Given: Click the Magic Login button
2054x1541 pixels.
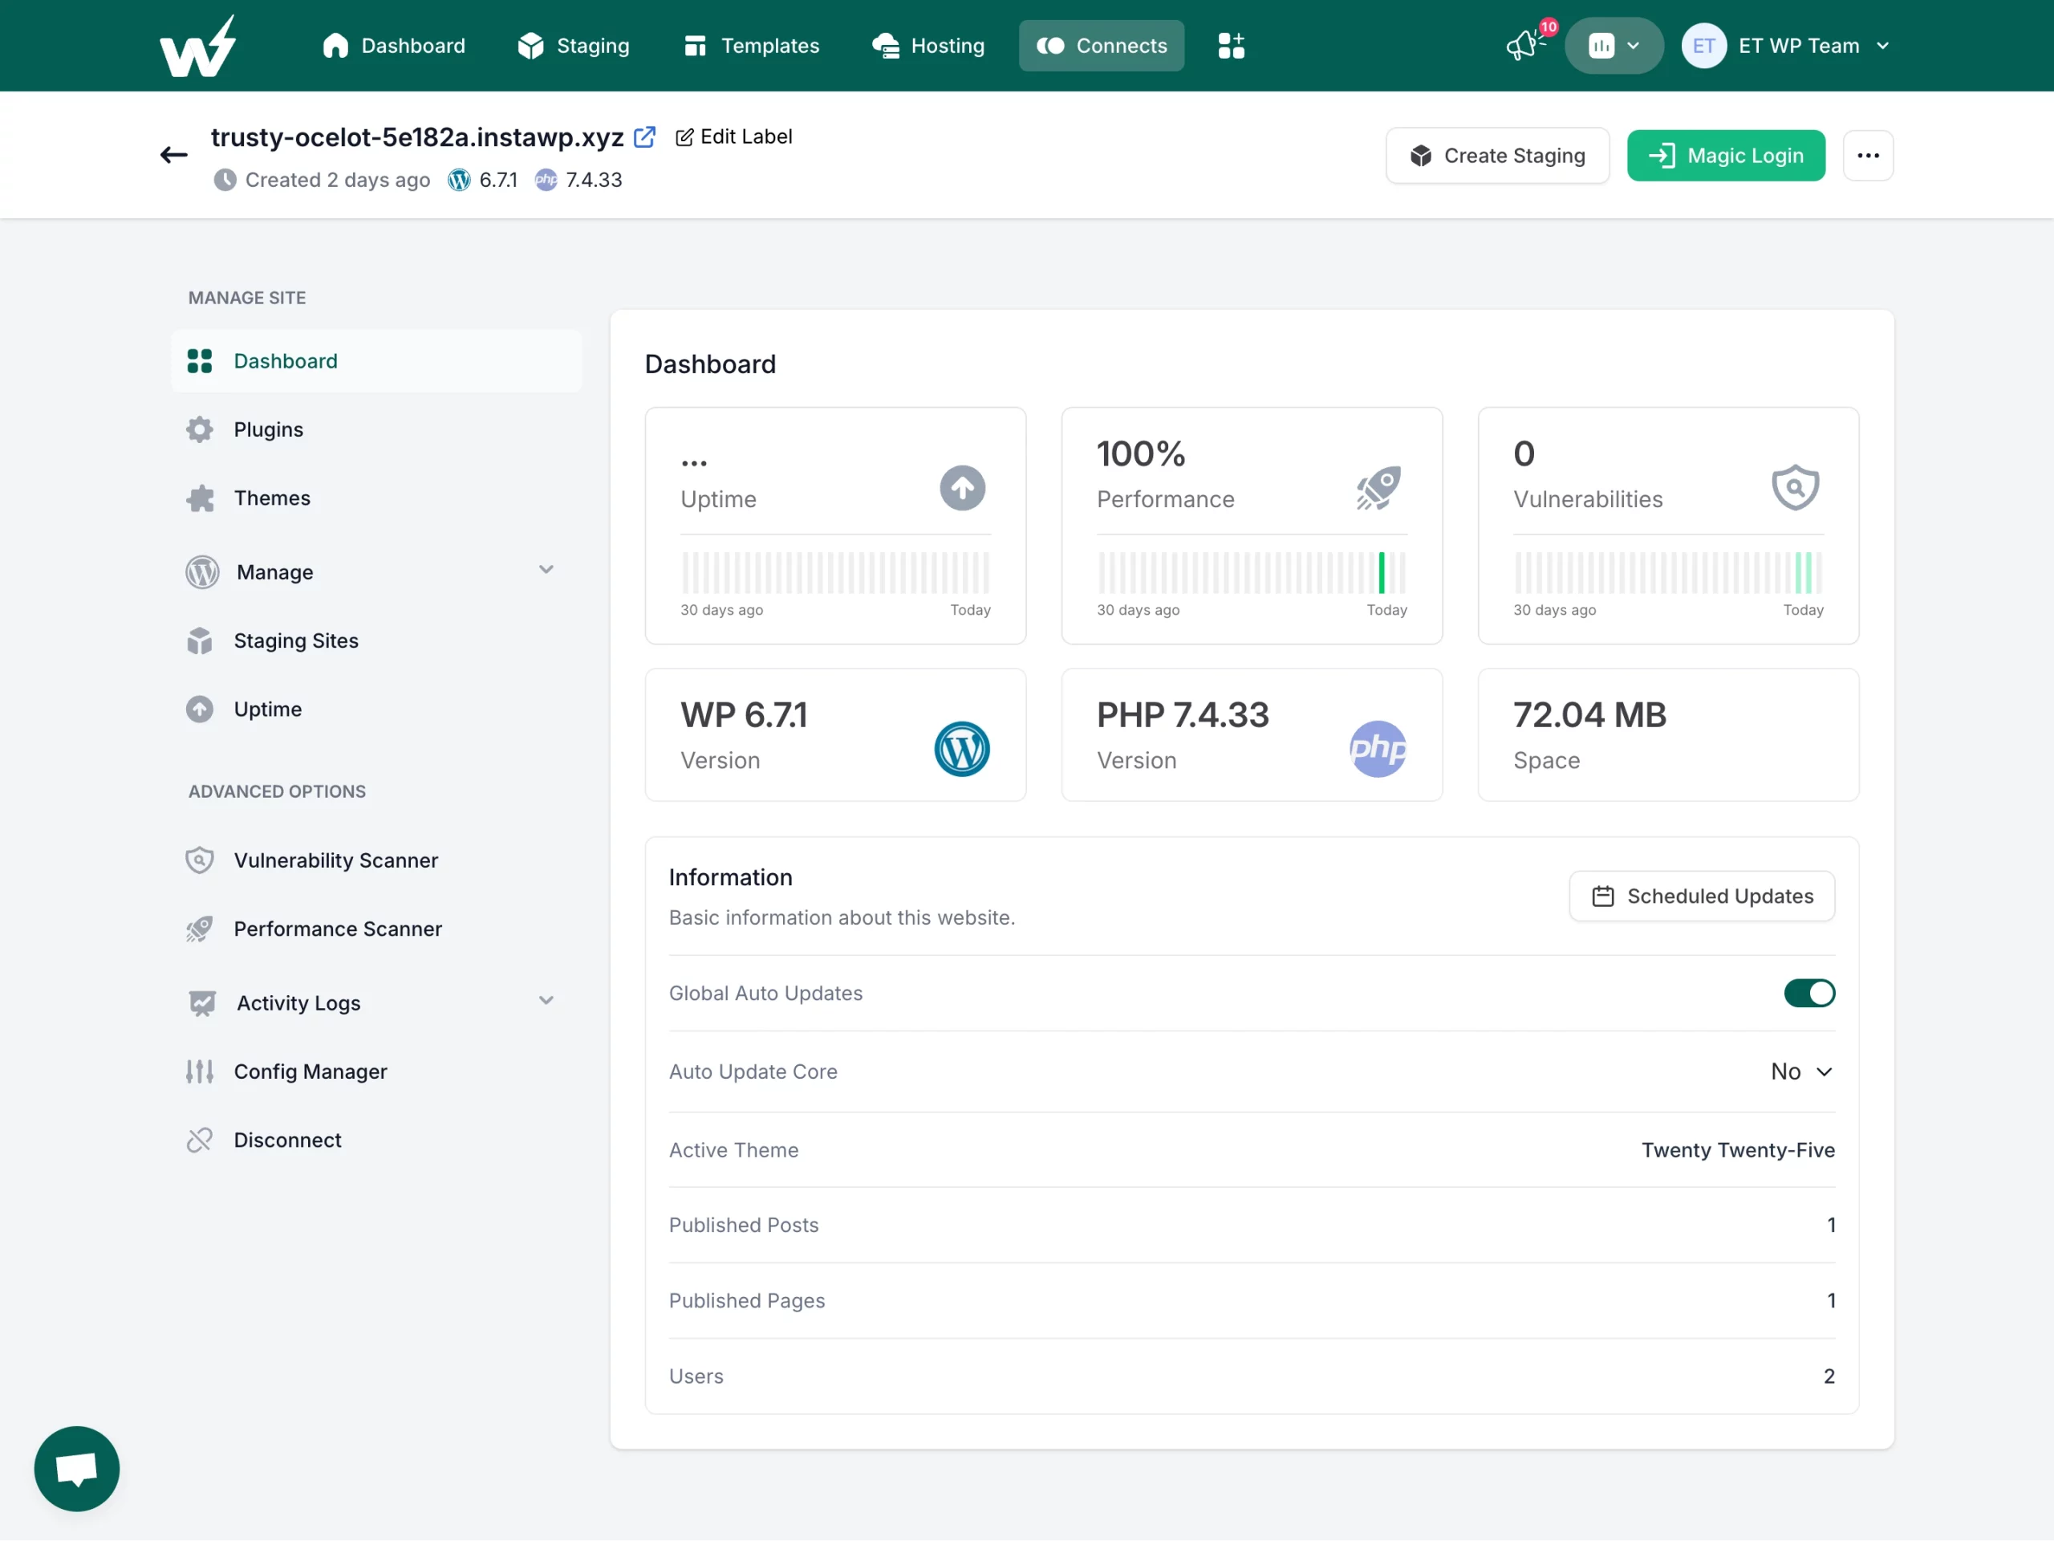Looking at the screenshot, I should click(x=1727, y=156).
